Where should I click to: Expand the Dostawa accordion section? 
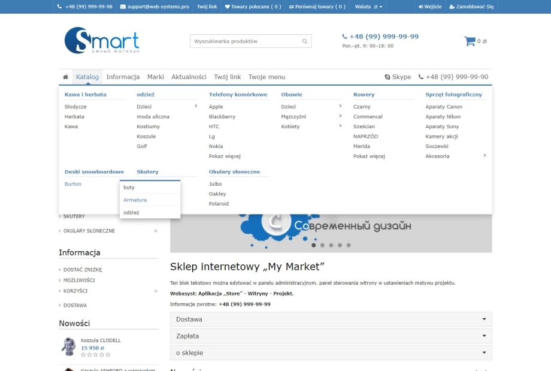[x=331, y=319]
